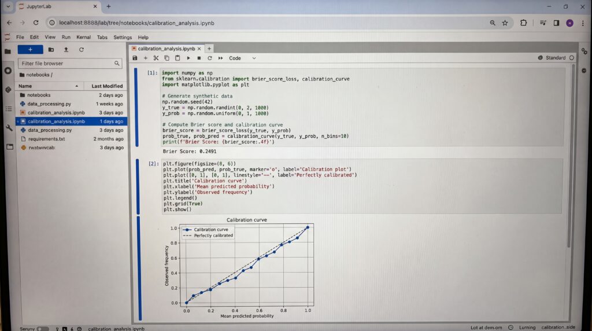Open the debugger bug icon in right sidebar
The width and height of the screenshot is (592, 331).
584,71
